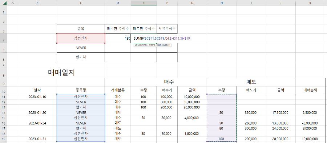
Task: Select column F header
Action: 167,3
